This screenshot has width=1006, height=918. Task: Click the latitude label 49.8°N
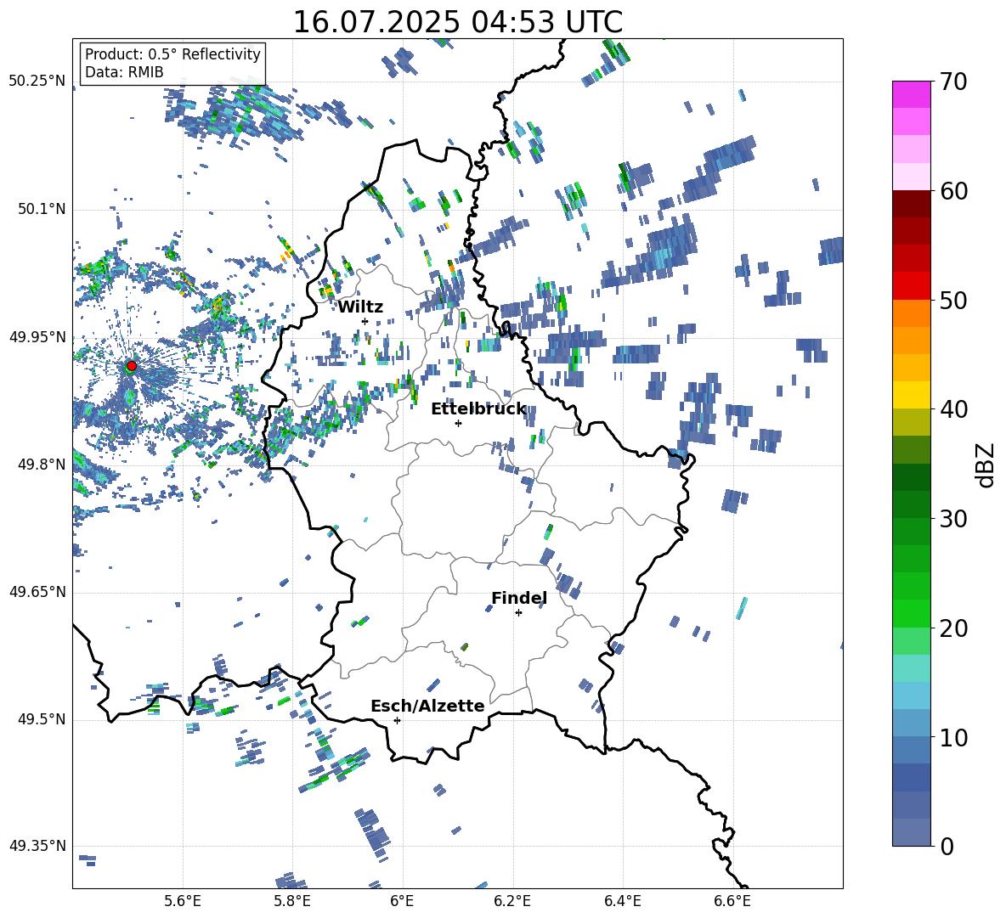pos(41,465)
